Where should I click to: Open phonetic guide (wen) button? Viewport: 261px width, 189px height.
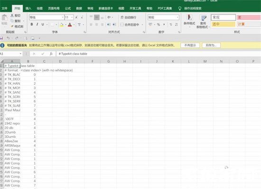(x=79, y=25)
